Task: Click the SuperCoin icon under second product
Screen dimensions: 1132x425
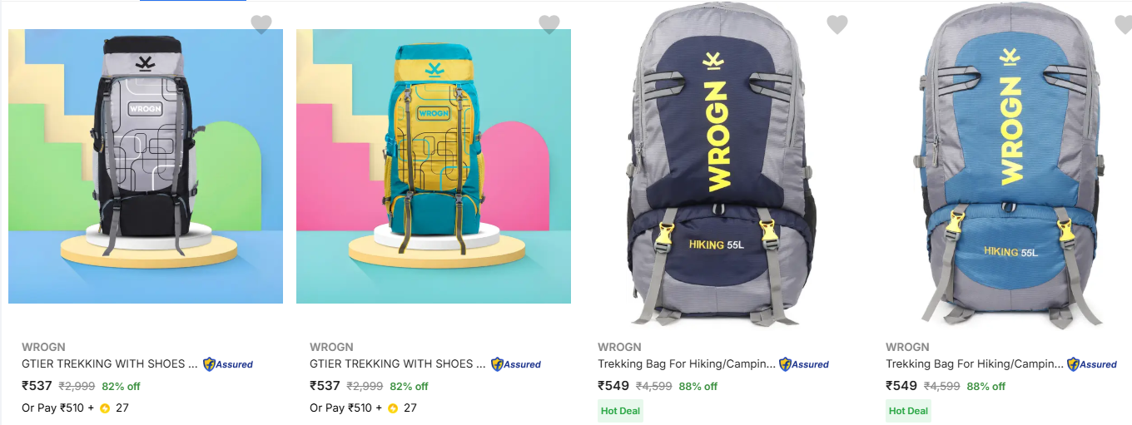Action: point(393,408)
